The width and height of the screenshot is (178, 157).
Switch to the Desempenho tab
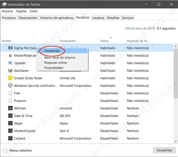click(x=28, y=18)
